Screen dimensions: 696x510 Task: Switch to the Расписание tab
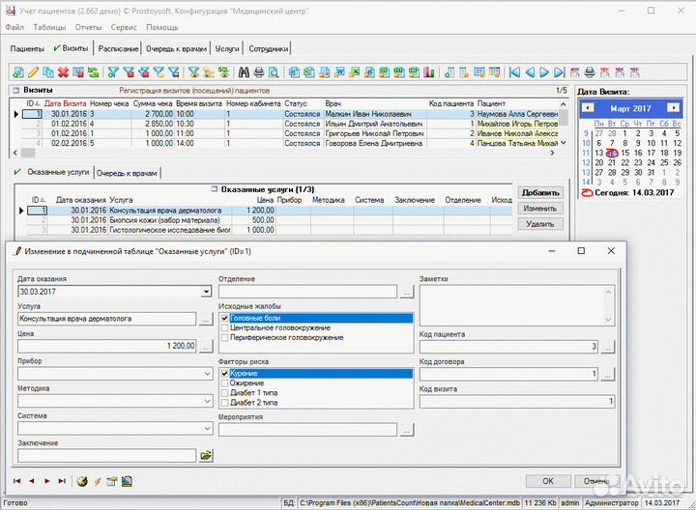119,47
